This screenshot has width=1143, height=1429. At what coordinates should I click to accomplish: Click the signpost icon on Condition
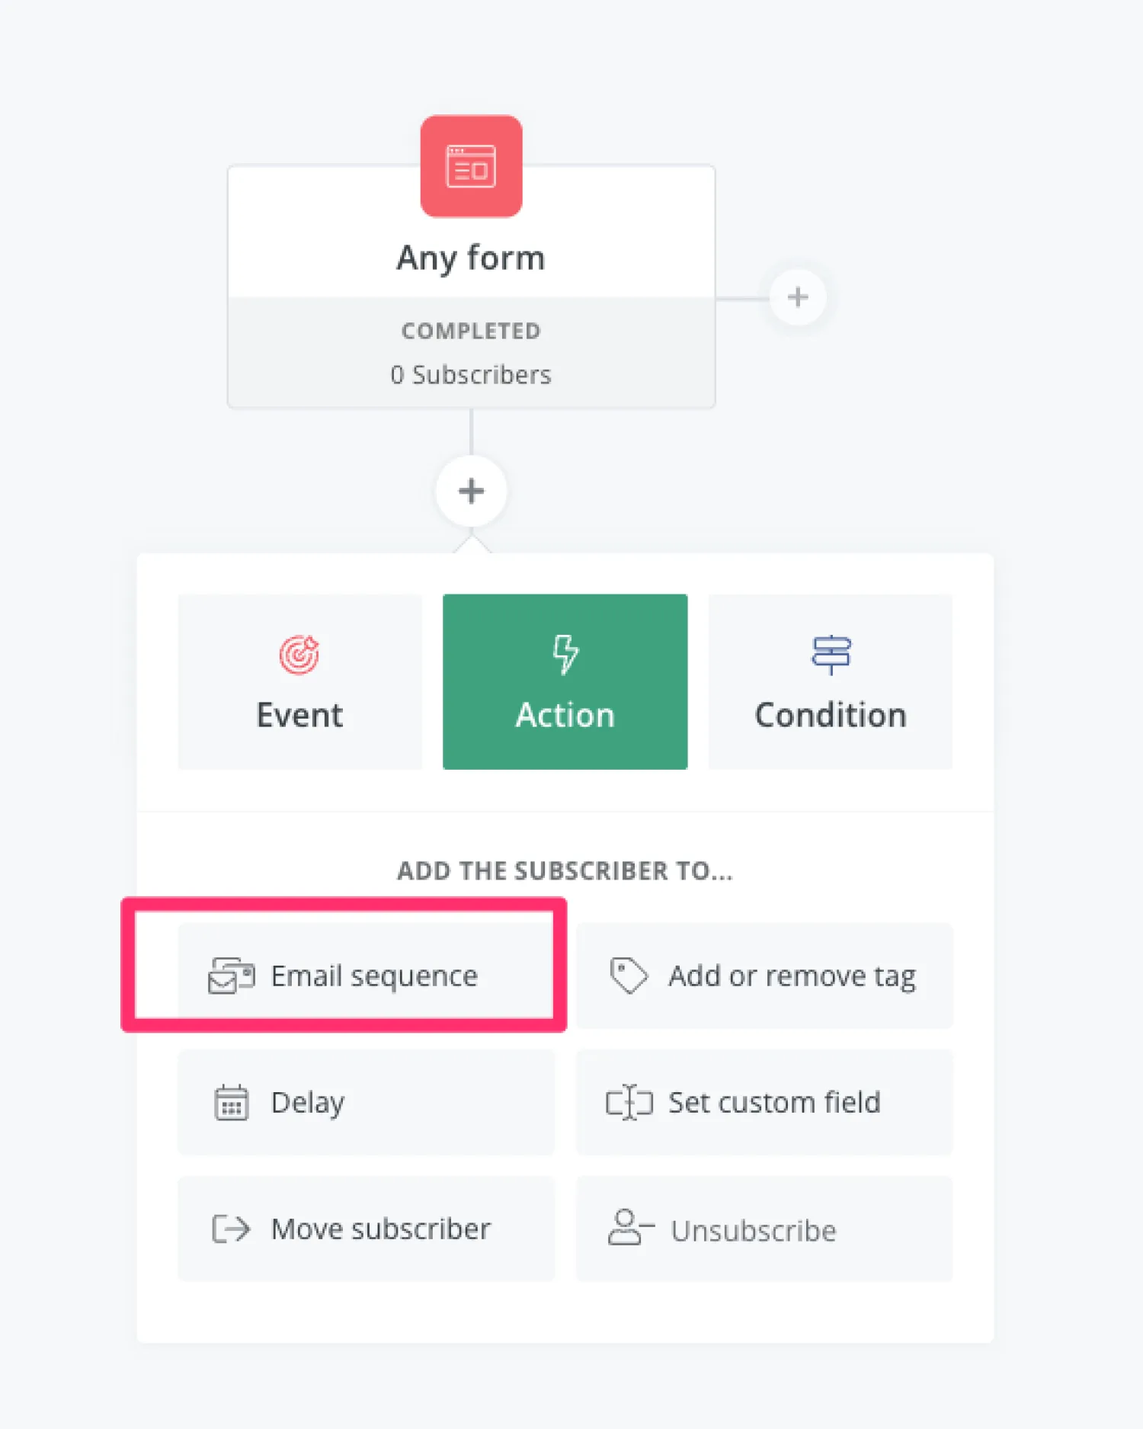coord(831,654)
